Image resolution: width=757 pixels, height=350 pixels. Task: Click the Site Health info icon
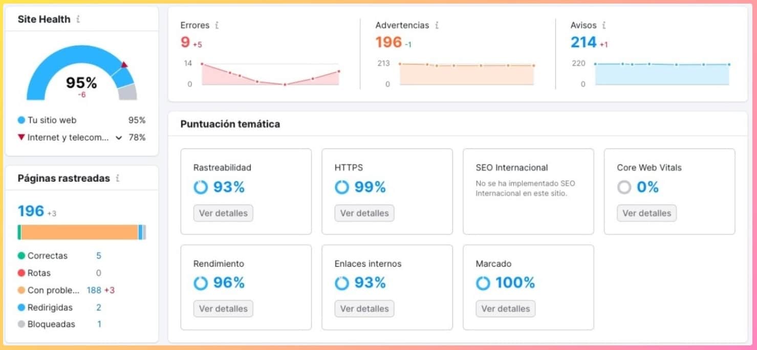click(78, 19)
